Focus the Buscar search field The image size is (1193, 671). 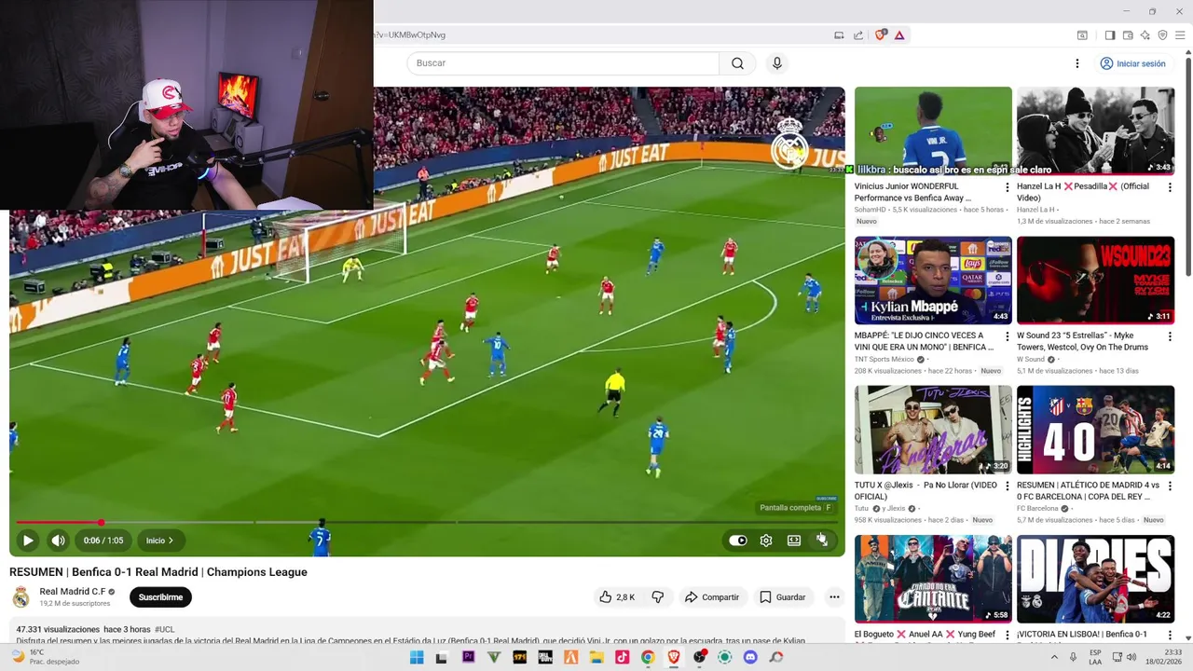pos(562,63)
